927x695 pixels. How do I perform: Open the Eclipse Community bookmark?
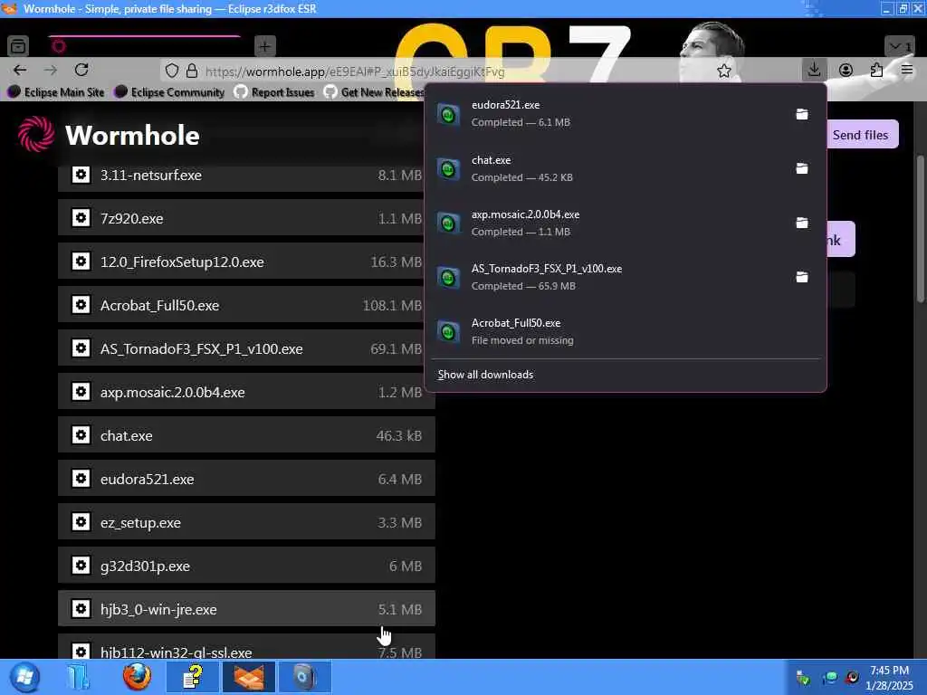(x=169, y=92)
